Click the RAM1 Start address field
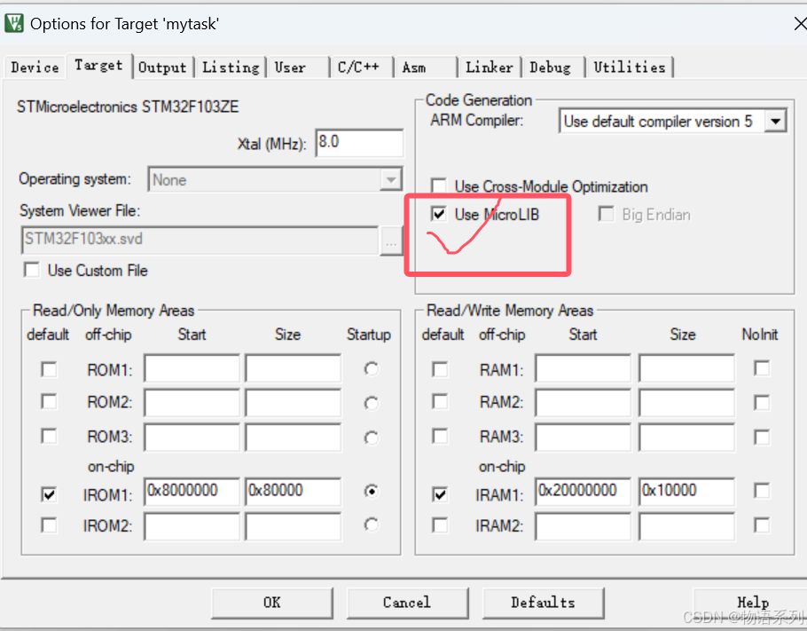Viewport: 807px width, 631px height. click(x=584, y=367)
